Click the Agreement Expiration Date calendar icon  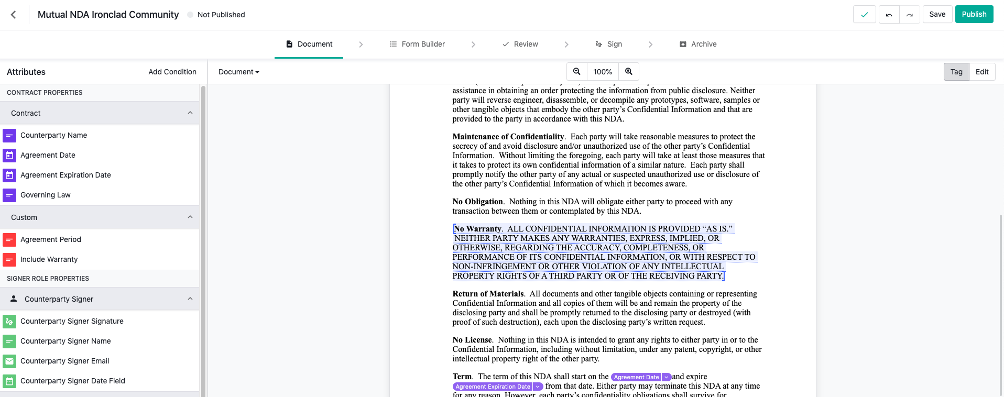pyautogui.click(x=9, y=175)
